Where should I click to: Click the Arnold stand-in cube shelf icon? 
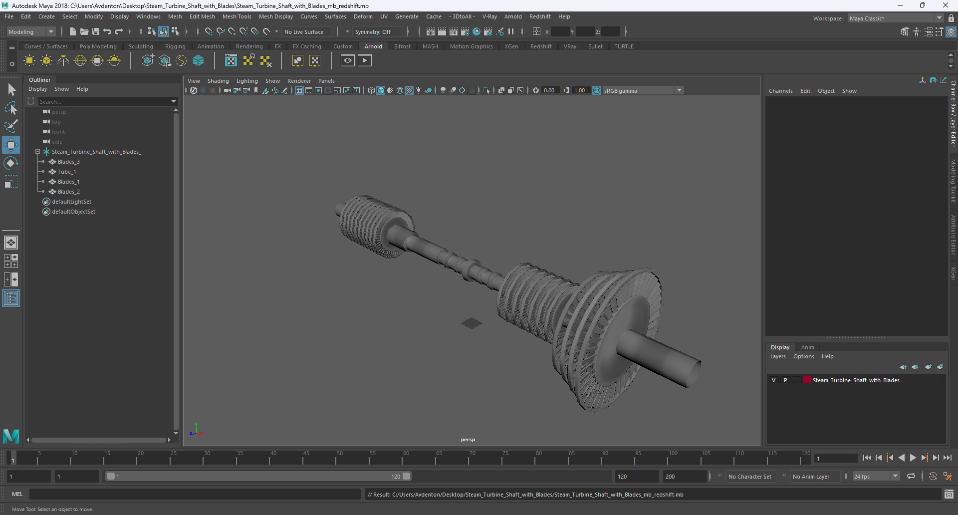[148, 61]
